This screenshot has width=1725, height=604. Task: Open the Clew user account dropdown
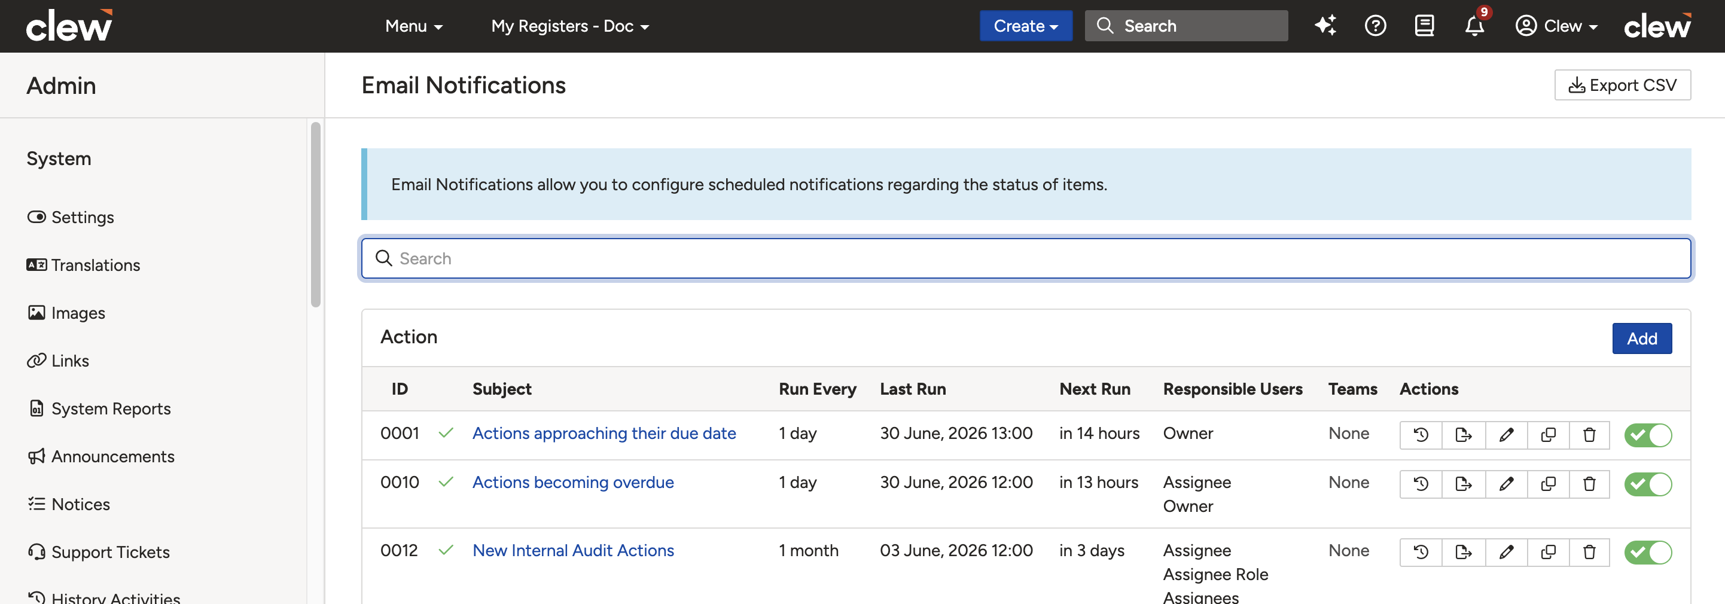[x=1556, y=26]
